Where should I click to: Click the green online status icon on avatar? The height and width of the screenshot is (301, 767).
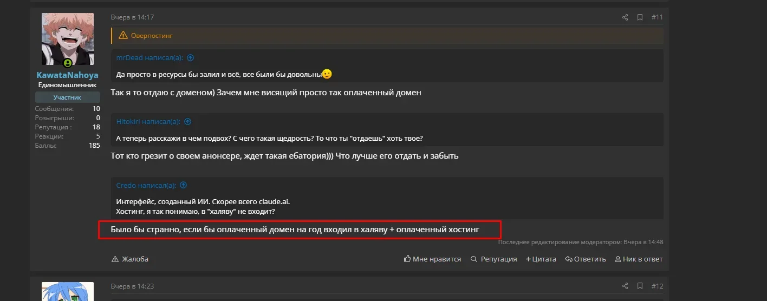click(x=68, y=63)
